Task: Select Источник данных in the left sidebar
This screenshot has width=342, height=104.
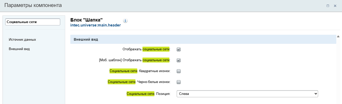Action: coord(22,40)
